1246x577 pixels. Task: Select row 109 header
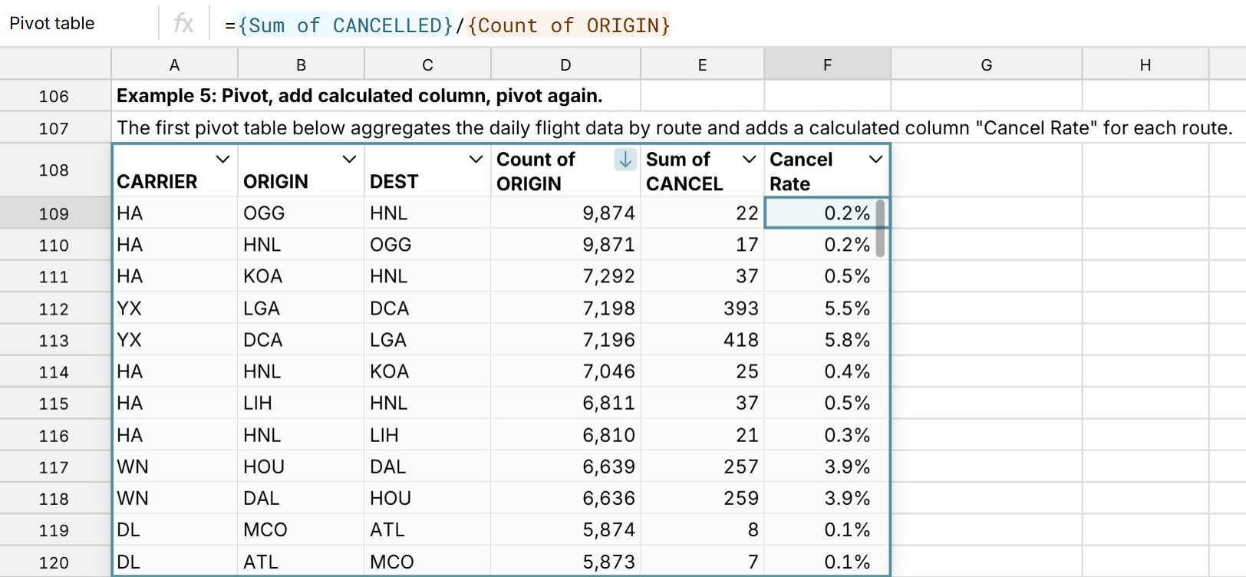coord(55,213)
